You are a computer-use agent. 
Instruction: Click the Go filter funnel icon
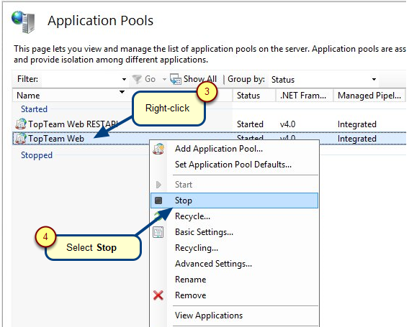(x=137, y=79)
